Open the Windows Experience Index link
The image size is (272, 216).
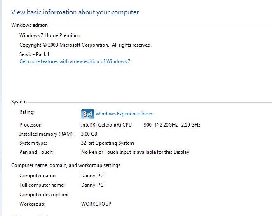[x=124, y=114]
